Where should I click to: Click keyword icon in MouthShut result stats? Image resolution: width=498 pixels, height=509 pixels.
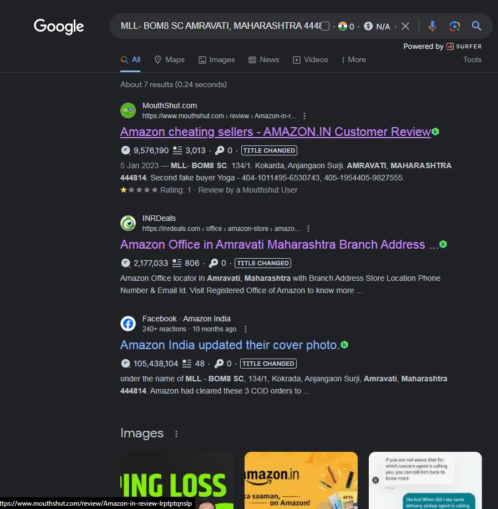220,150
